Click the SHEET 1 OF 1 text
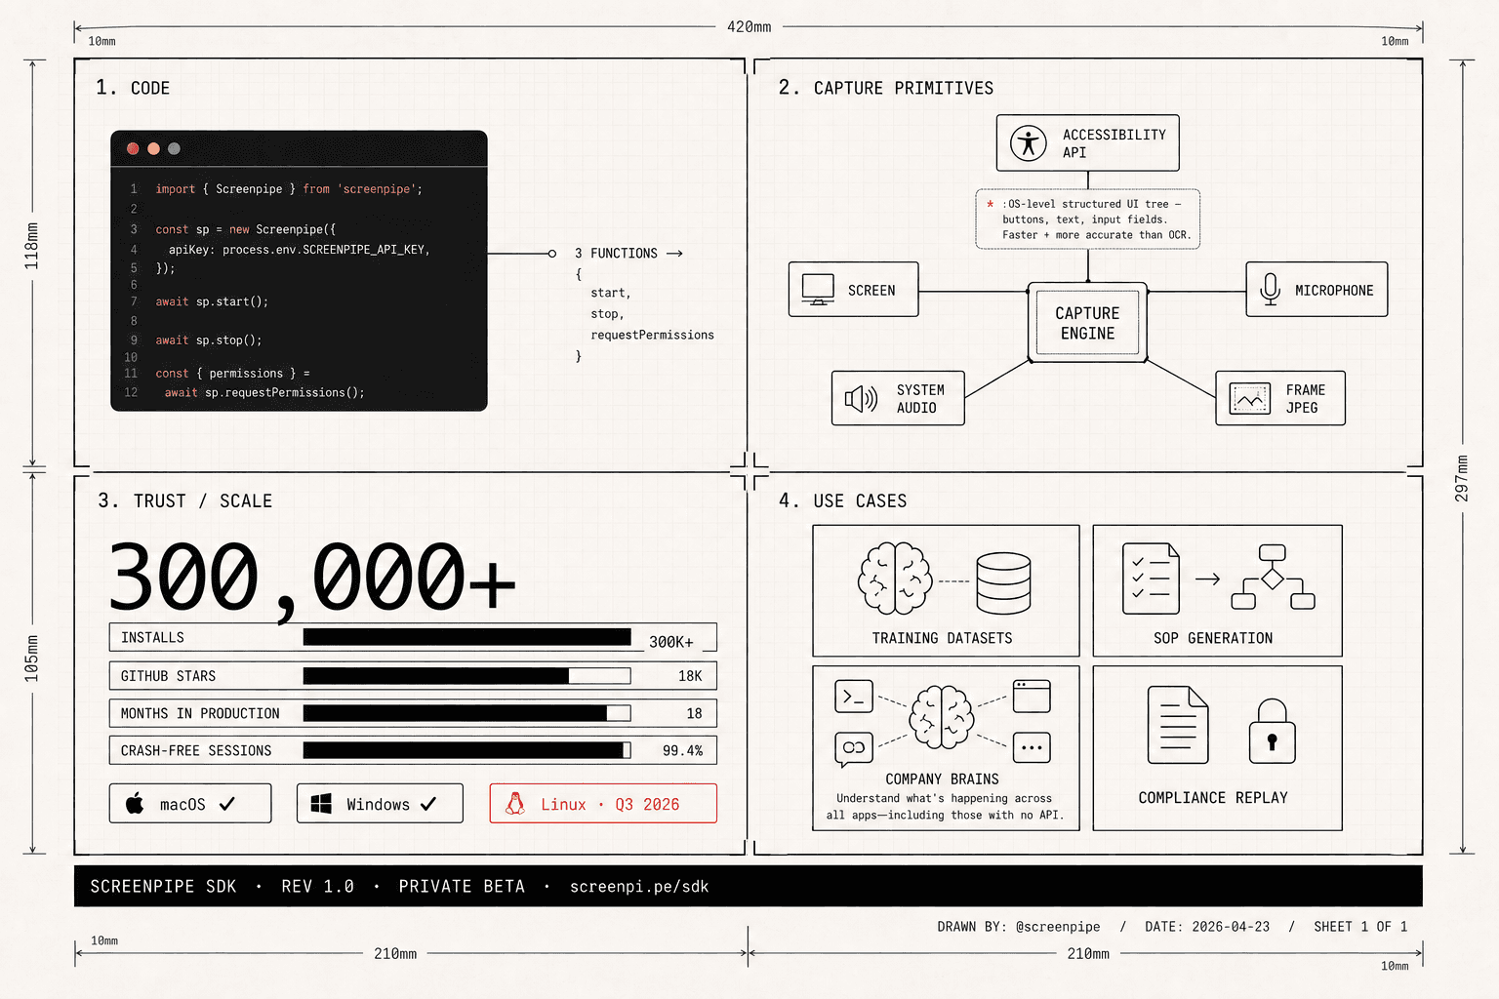Image resolution: width=1499 pixels, height=999 pixels. 1360,927
